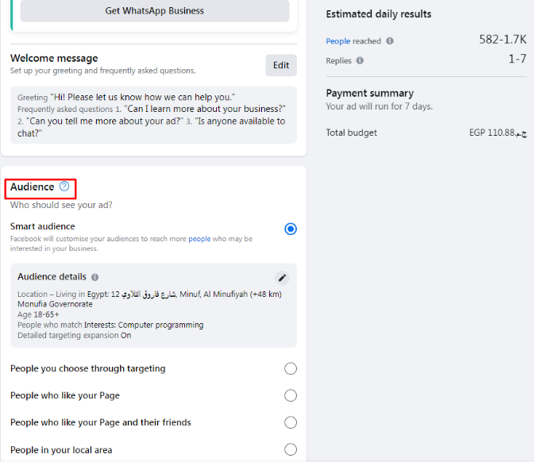536x462 pixels.
Task: Click the Estimated daily results heading
Action: 378,14
